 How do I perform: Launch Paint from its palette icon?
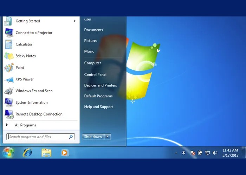click(9, 68)
